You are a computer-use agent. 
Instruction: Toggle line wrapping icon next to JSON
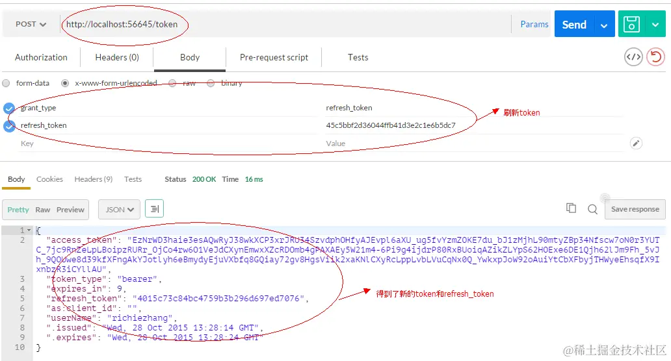[155, 209]
